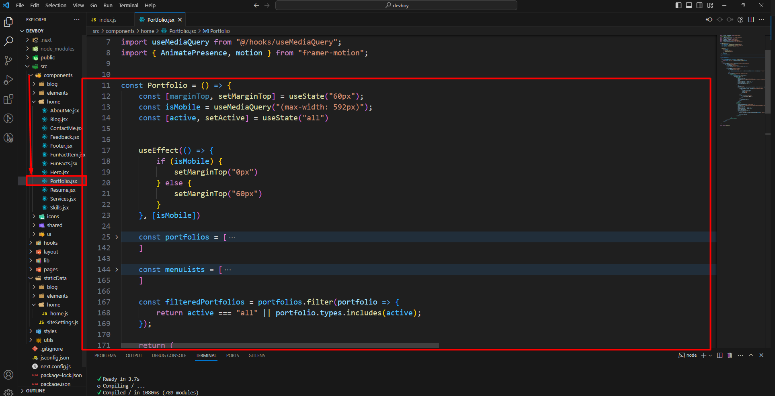The image size is (775, 396).
Task: Split the editor right
Action: click(751, 20)
